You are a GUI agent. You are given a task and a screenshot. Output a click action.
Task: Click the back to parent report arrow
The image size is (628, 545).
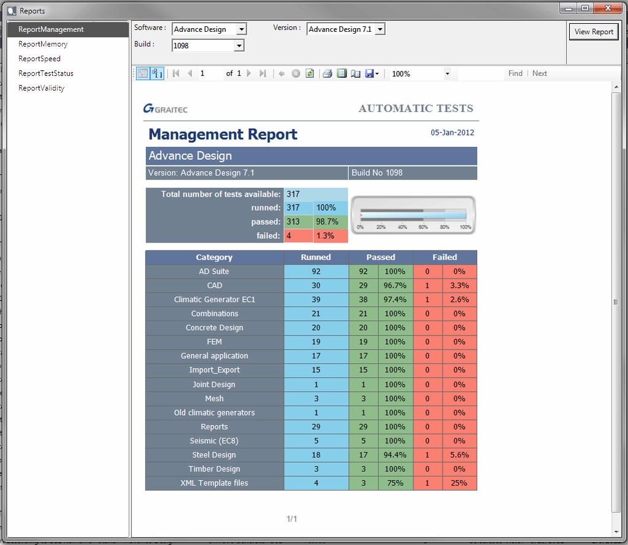(x=281, y=73)
